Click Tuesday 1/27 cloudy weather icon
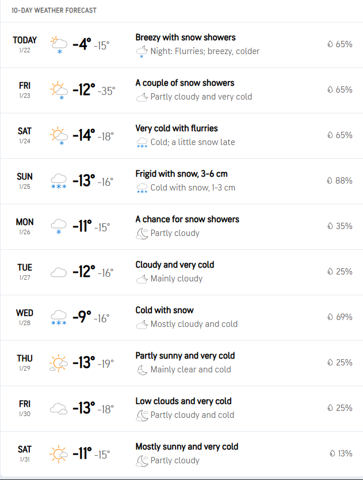This screenshot has height=480, width=363. (x=59, y=272)
